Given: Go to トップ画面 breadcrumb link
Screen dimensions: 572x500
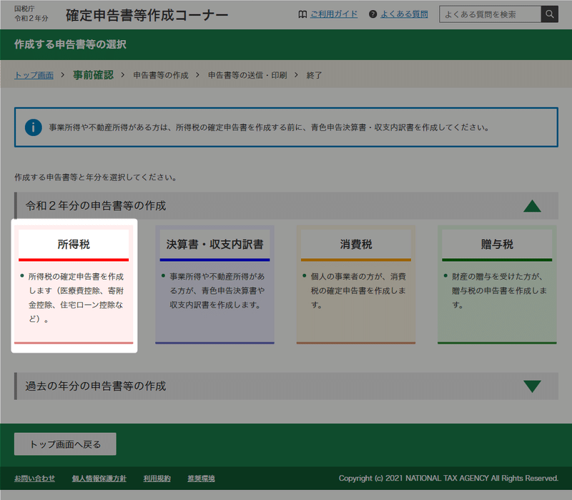Looking at the screenshot, I should [x=34, y=75].
